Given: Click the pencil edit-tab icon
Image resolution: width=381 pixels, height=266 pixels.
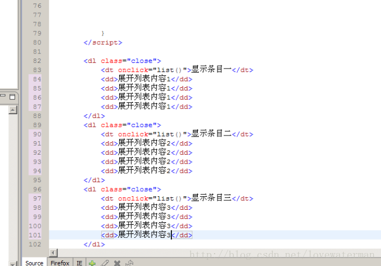Looking at the screenshot, I should pos(105,263).
